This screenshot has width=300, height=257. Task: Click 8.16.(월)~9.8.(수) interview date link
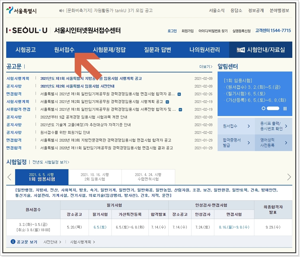point(234,227)
